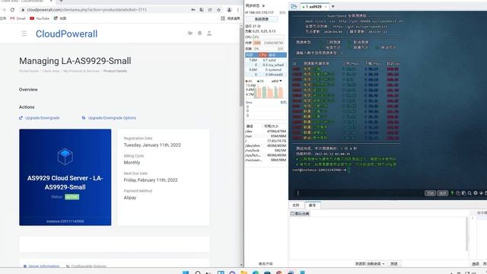Click the Portal Home breadcrumb
Viewport: 487px width, 274px height.
pos(29,71)
